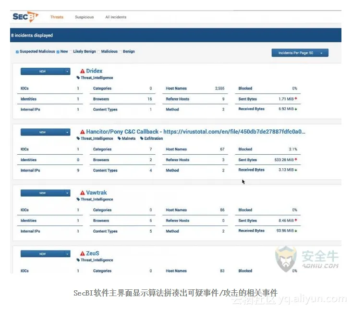This screenshot has height=310, width=352.
Task: Expand the Vawtrak status dropdown arrow
Action: 68,193
